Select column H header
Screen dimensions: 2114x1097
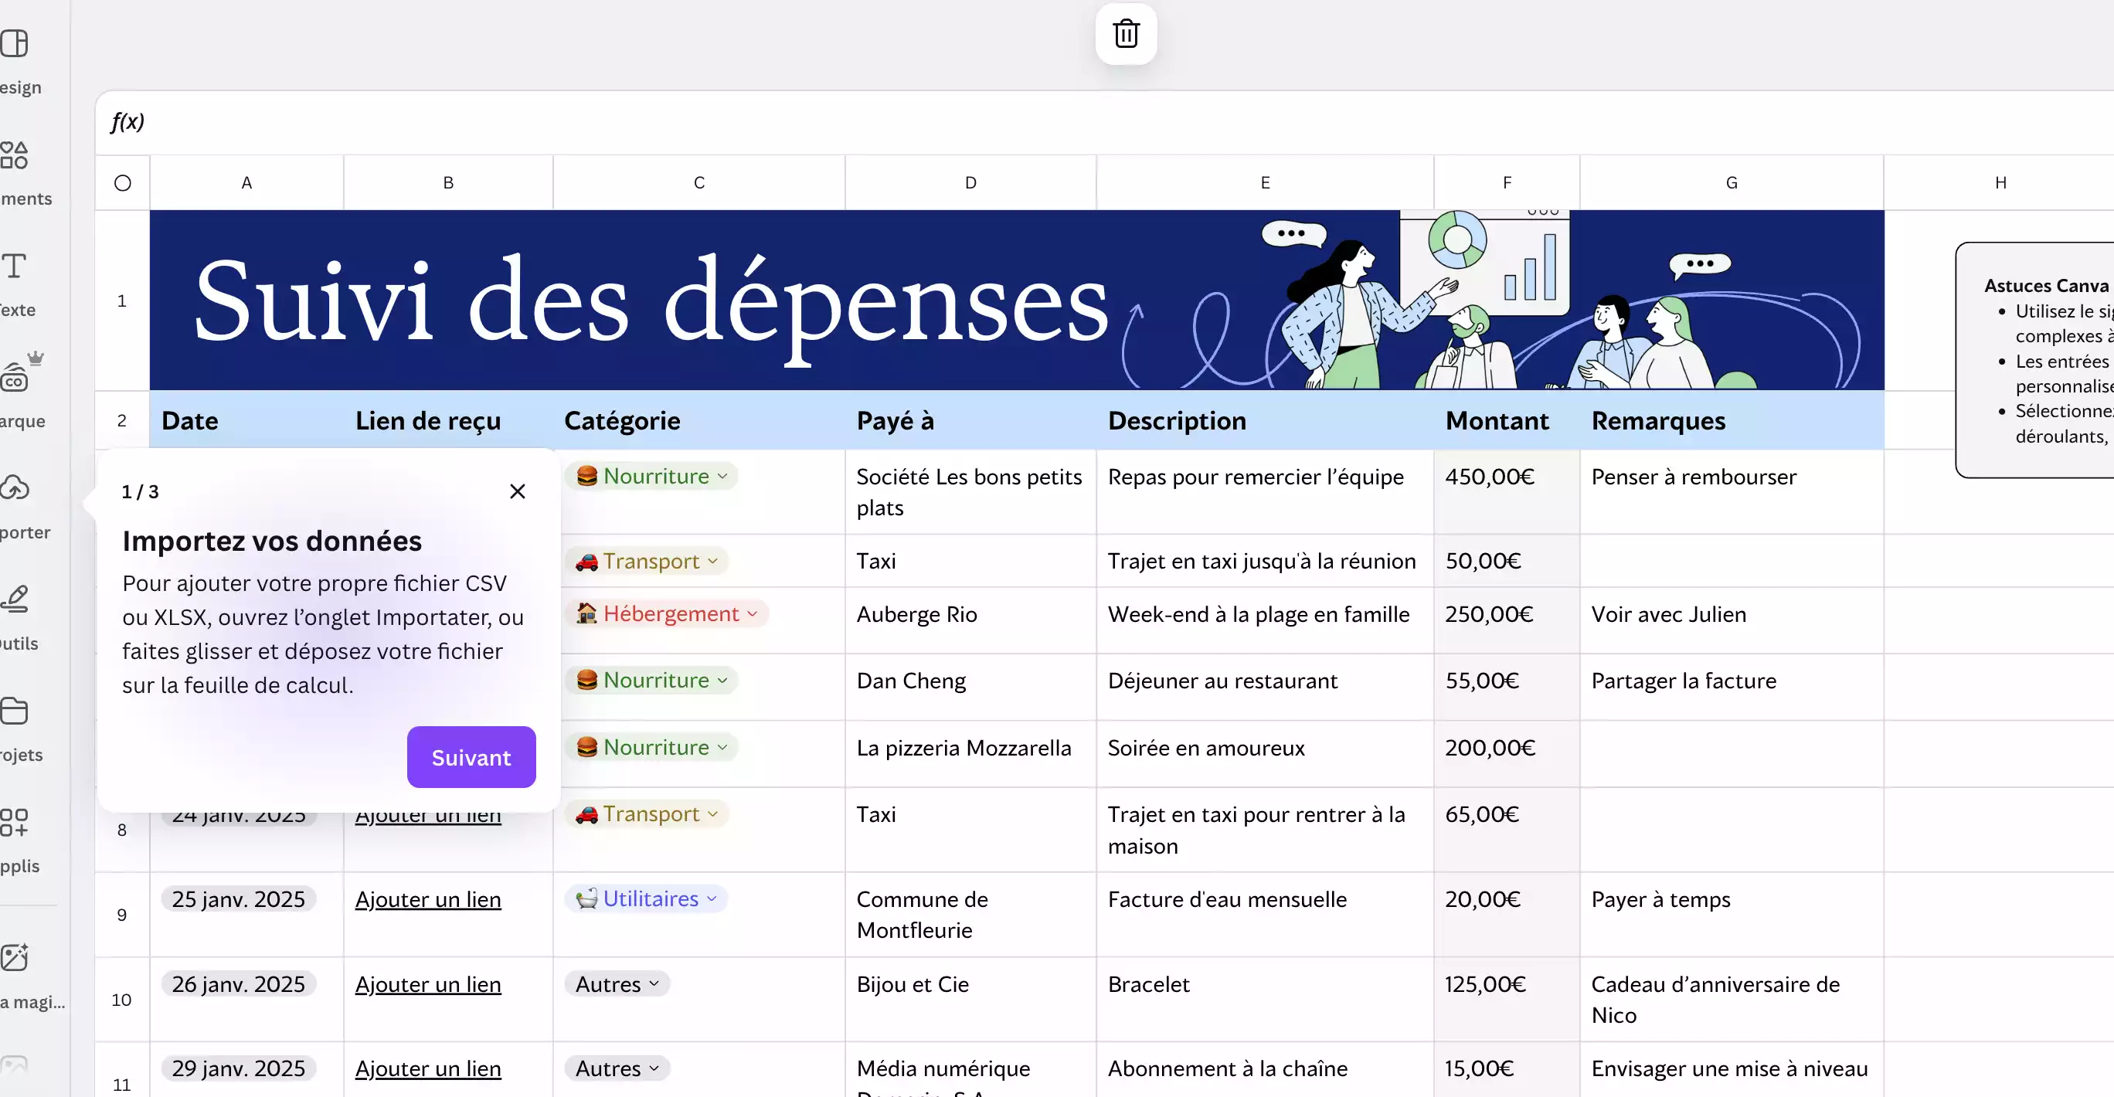click(x=2000, y=183)
